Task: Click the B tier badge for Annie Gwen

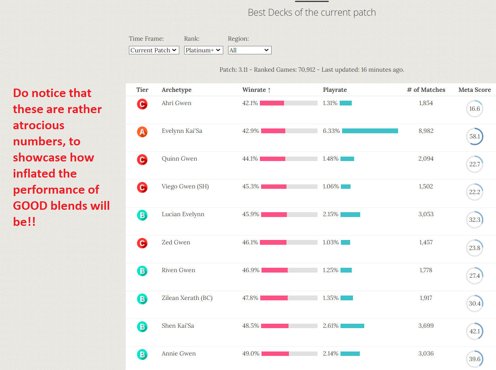Action: (142, 354)
